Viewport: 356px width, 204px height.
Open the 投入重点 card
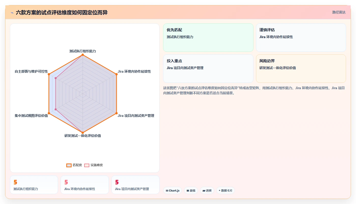tap(208, 69)
